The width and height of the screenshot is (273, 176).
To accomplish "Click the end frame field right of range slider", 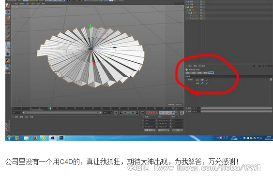I will 107,113.
